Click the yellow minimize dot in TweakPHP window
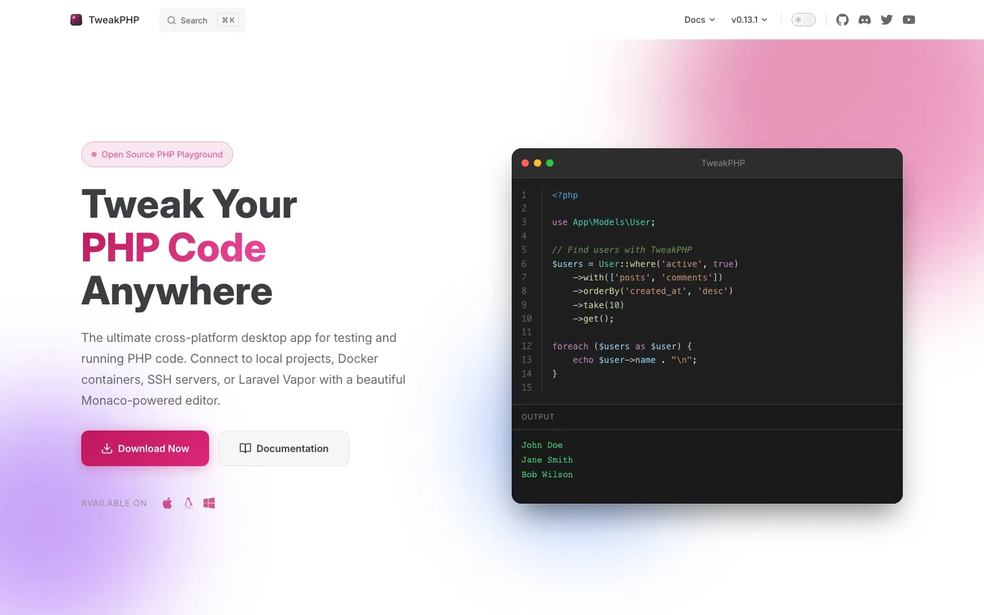 pyautogui.click(x=538, y=163)
